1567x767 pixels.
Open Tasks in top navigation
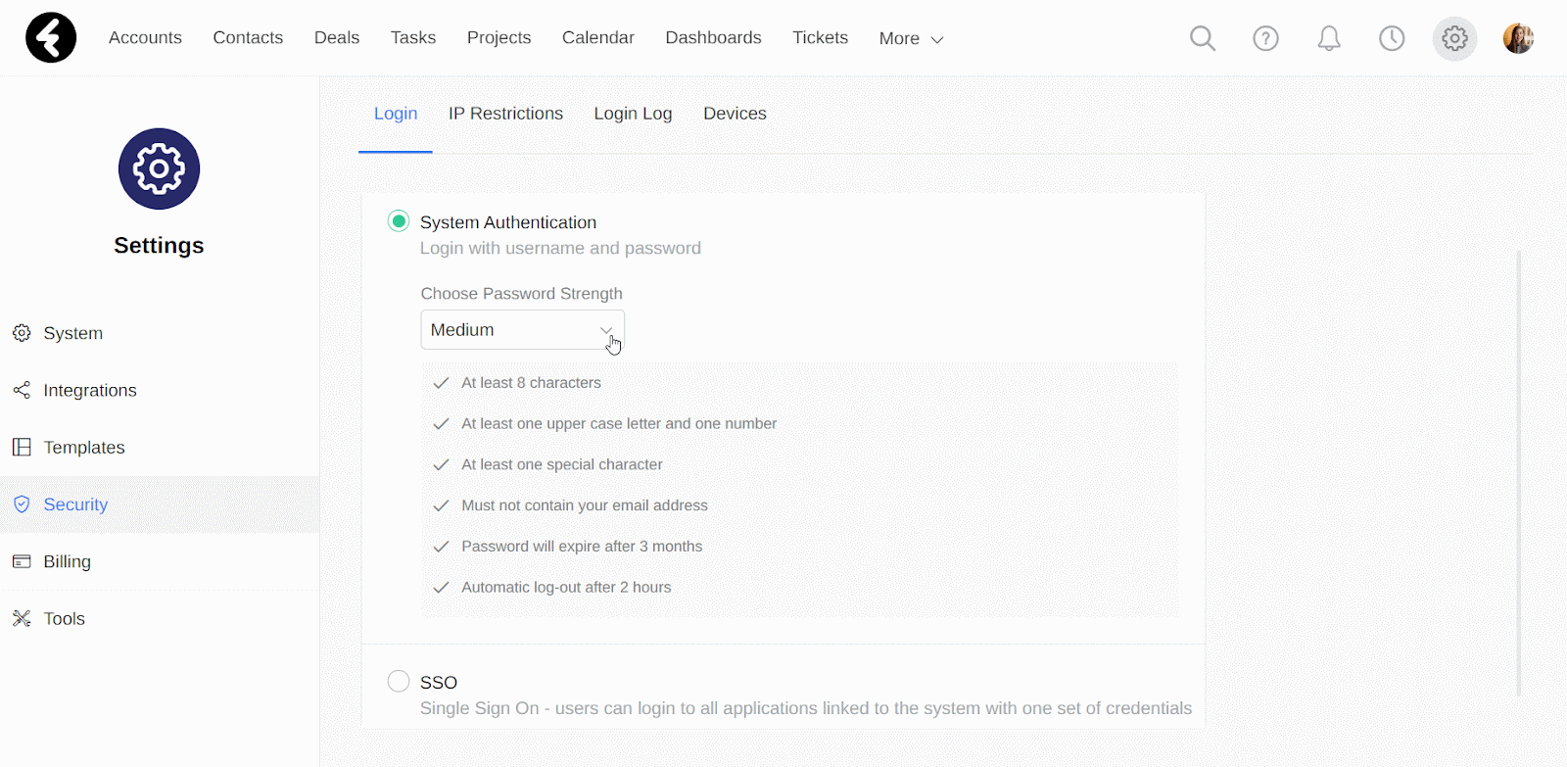pos(413,37)
